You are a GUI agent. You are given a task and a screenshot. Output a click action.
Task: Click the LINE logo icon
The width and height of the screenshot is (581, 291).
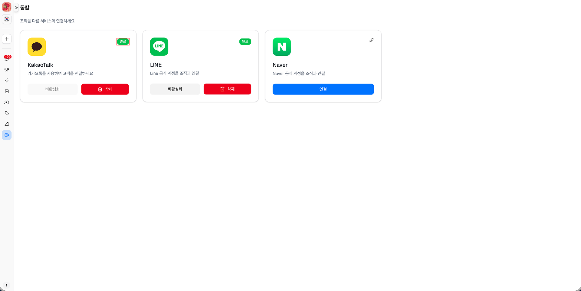pos(159,47)
